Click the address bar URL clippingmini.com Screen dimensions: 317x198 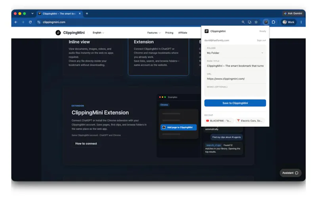[54, 22]
